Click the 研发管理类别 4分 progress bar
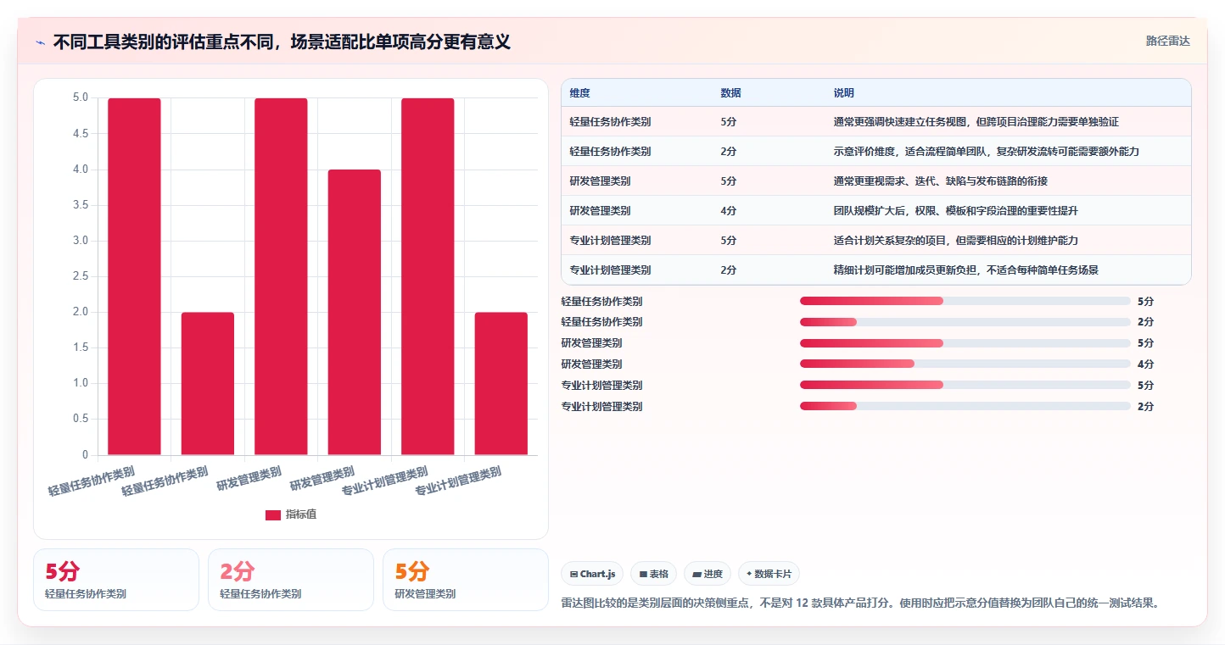 point(965,364)
